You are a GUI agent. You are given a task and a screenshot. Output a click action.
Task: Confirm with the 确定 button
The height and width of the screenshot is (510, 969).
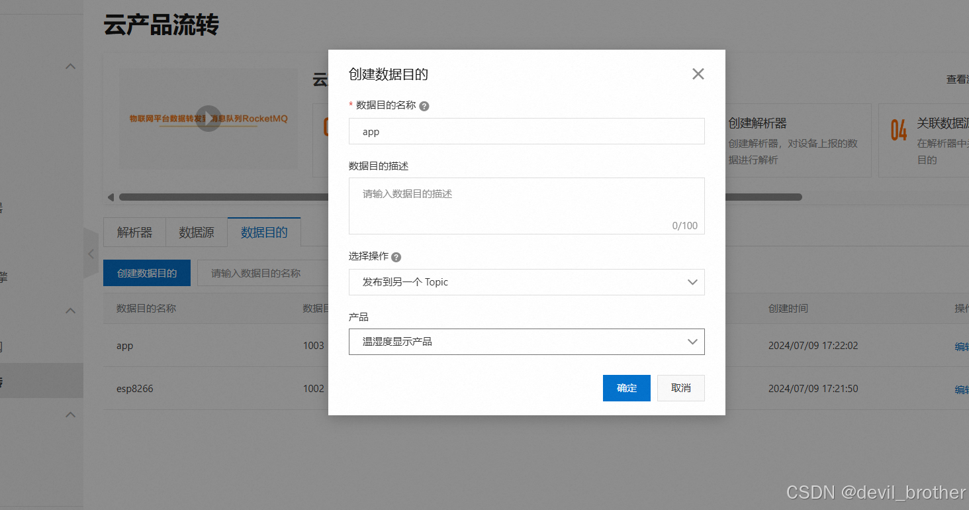626,388
